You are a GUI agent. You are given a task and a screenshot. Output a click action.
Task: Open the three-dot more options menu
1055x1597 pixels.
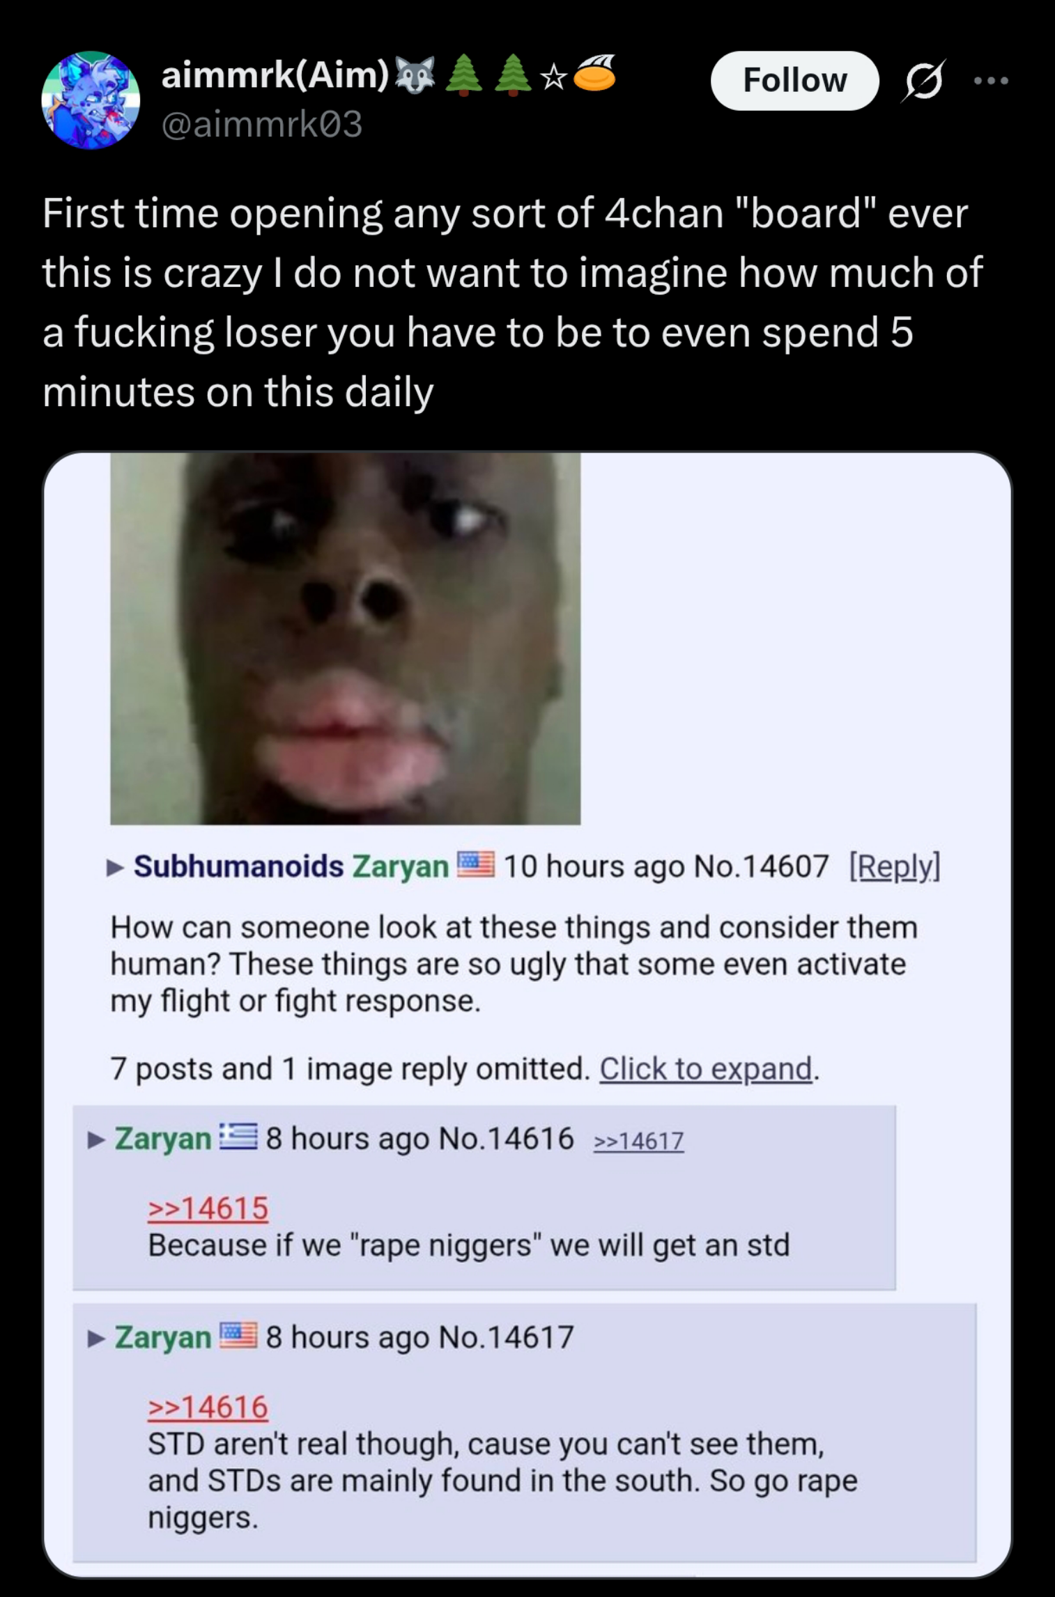click(x=992, y=81)
